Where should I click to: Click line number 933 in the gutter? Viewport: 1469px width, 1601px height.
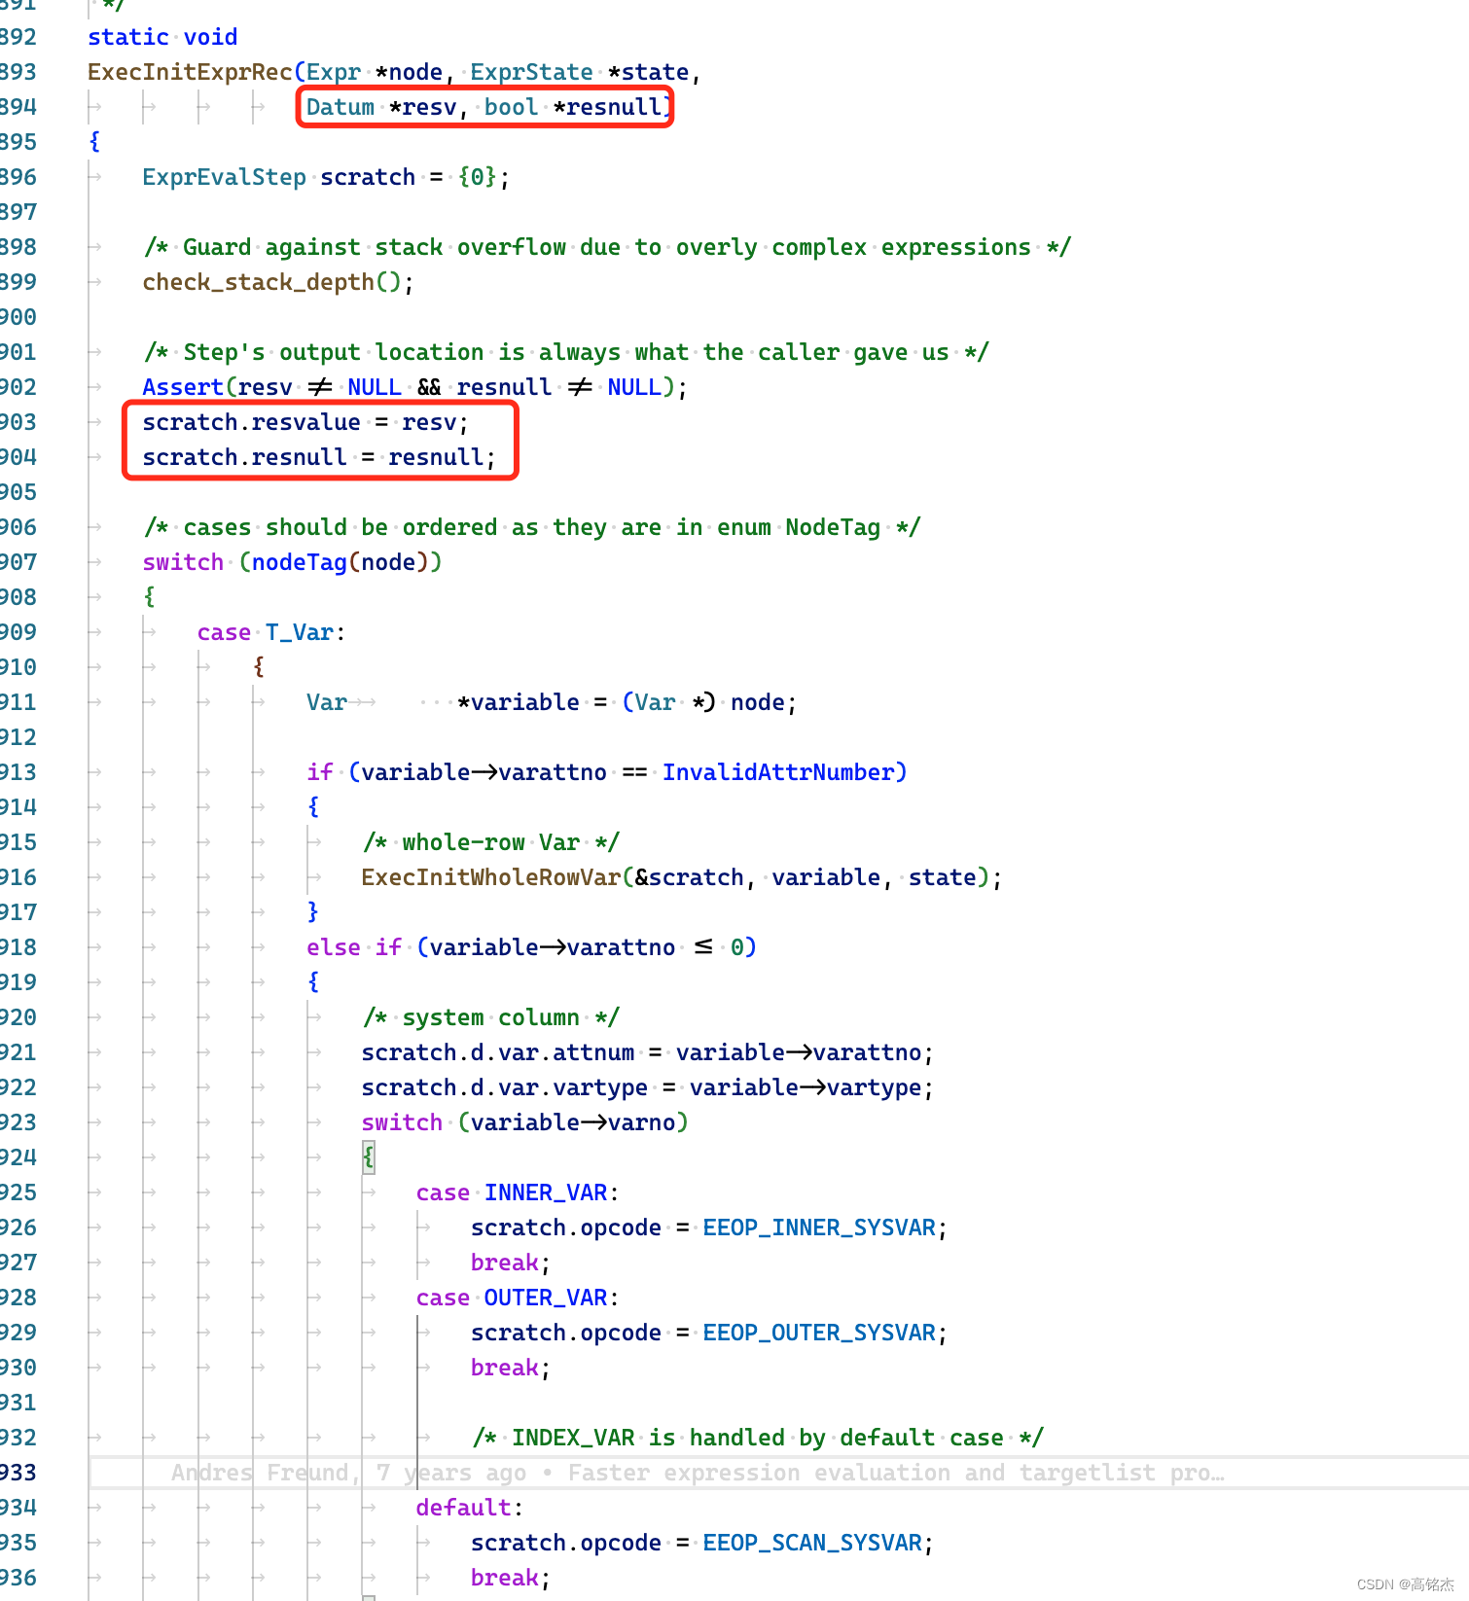tap(18, 1473)
